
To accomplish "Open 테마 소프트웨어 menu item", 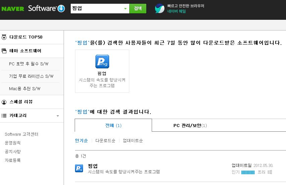I will [x=25, y=51].
